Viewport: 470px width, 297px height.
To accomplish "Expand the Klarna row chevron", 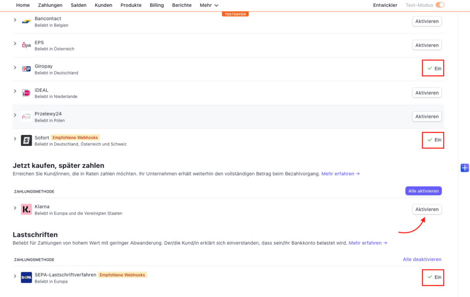I will click(15, 208).
